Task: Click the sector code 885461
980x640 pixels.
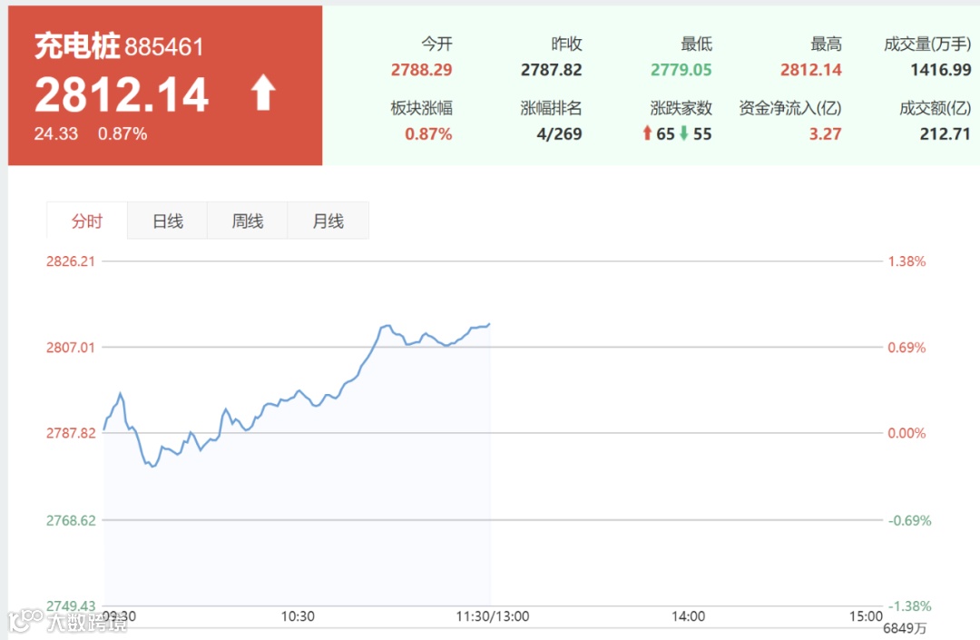Action: (164, 47)
